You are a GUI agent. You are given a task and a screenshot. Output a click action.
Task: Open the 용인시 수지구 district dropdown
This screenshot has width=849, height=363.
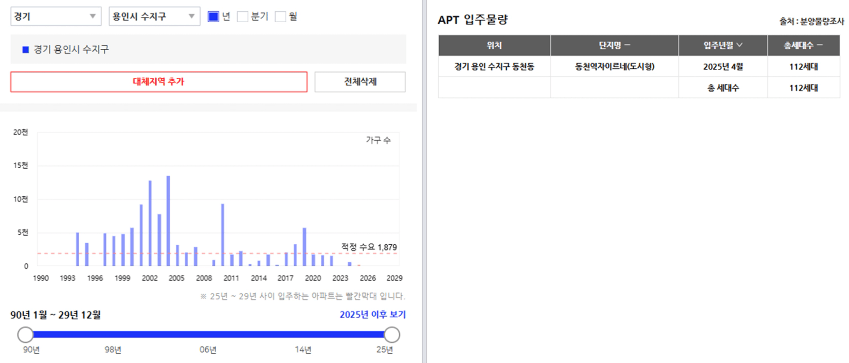click(x=154, y=16)
